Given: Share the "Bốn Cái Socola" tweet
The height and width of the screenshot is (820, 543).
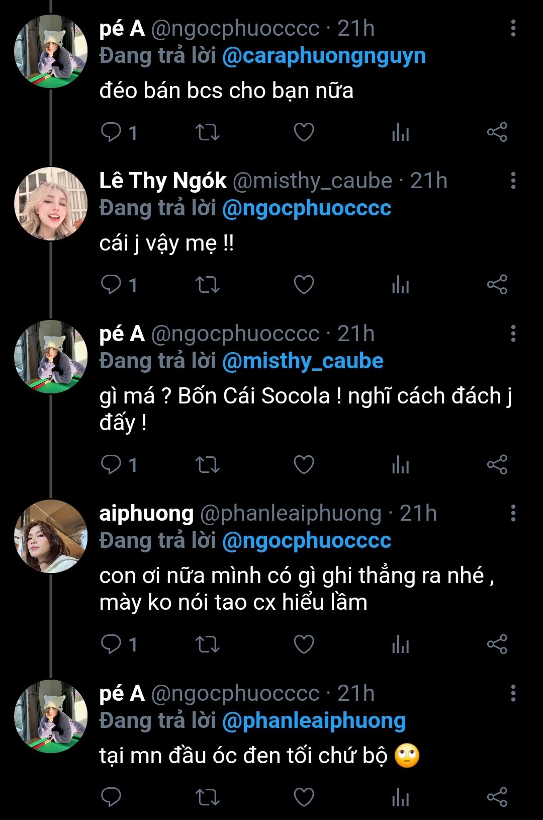Looking at the screenshot, I should tap(497, 464).
